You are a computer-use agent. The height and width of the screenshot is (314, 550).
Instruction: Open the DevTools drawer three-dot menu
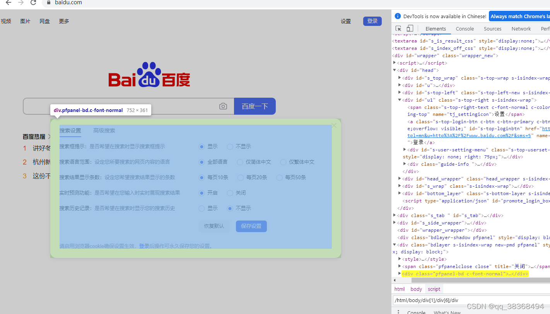pos(398,312)
